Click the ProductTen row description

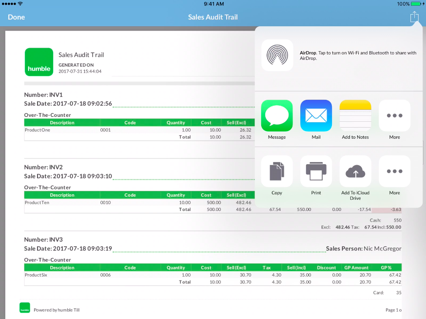coord(37,203)
